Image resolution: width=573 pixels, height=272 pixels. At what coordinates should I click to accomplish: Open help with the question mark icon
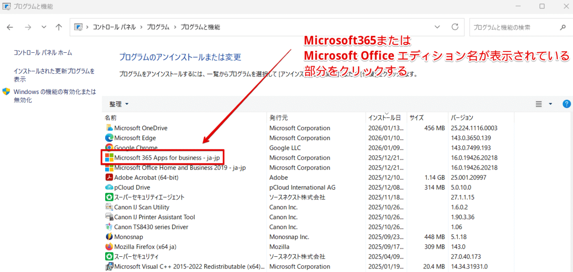(566, 104)
